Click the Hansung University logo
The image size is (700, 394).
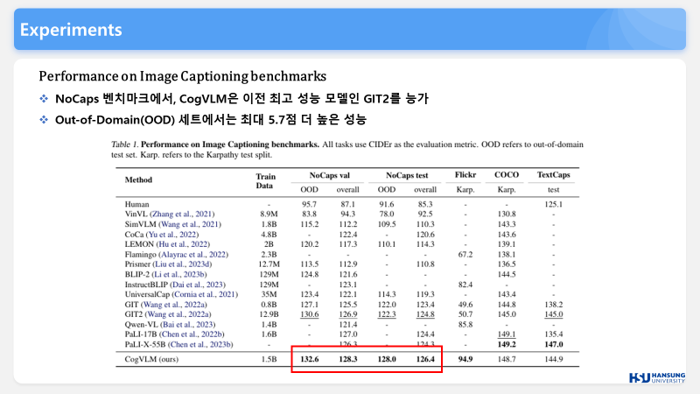tap(657, 378)
